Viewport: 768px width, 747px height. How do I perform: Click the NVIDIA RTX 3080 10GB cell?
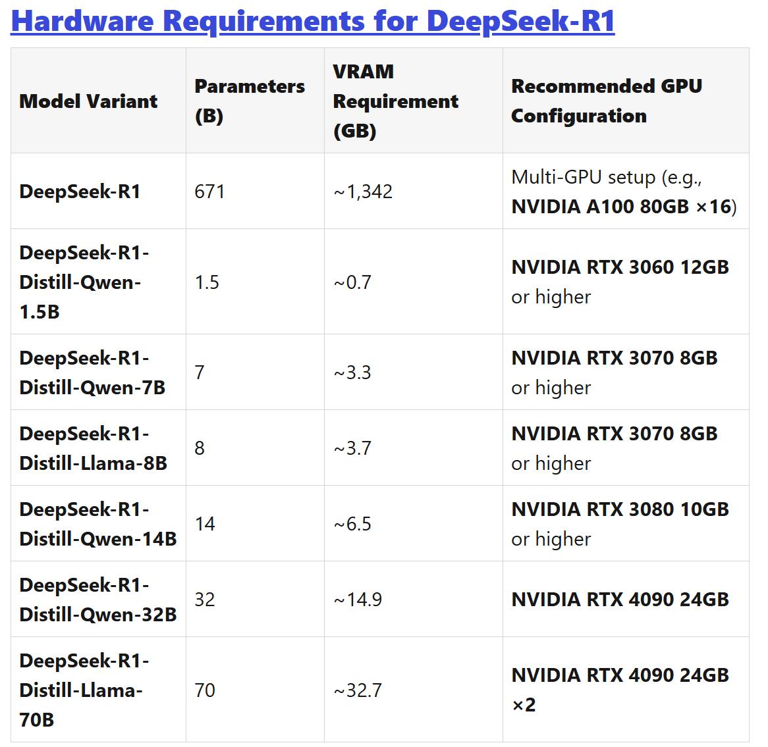coord(626,524)
